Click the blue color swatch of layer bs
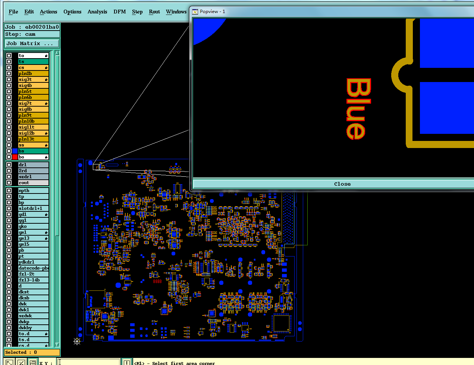The height and width of the screenshot is (365, 474). coord(15,151)
